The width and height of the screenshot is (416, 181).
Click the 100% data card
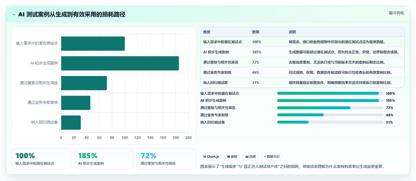pyautogui.click(x=41, y=159)
